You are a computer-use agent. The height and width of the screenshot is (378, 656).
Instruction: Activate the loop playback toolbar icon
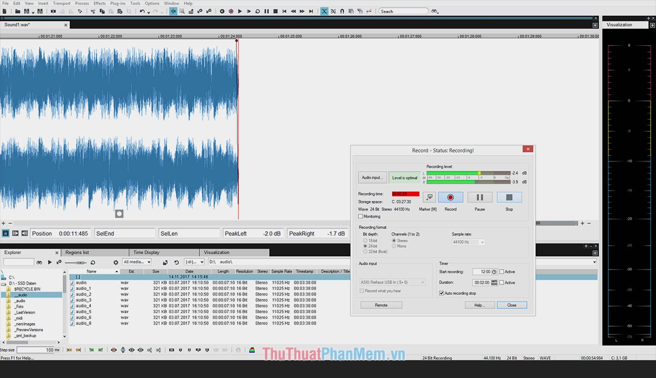pyautogui.click(x=258, y=11)
